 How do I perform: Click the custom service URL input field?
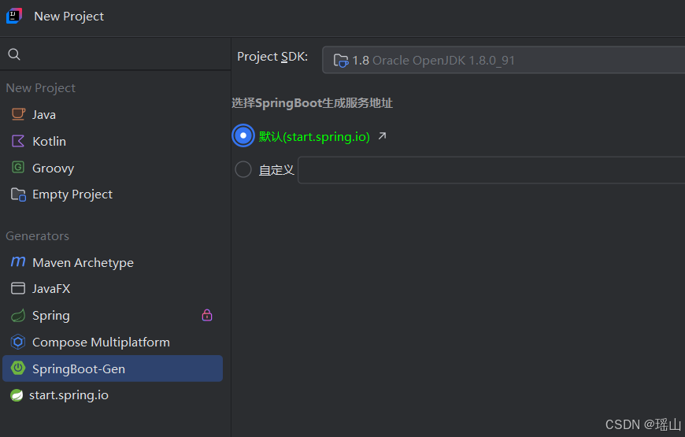[x=491, y=170]
